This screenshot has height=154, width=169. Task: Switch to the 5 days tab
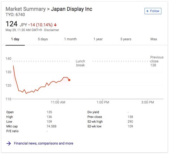[x=43, y=39]
